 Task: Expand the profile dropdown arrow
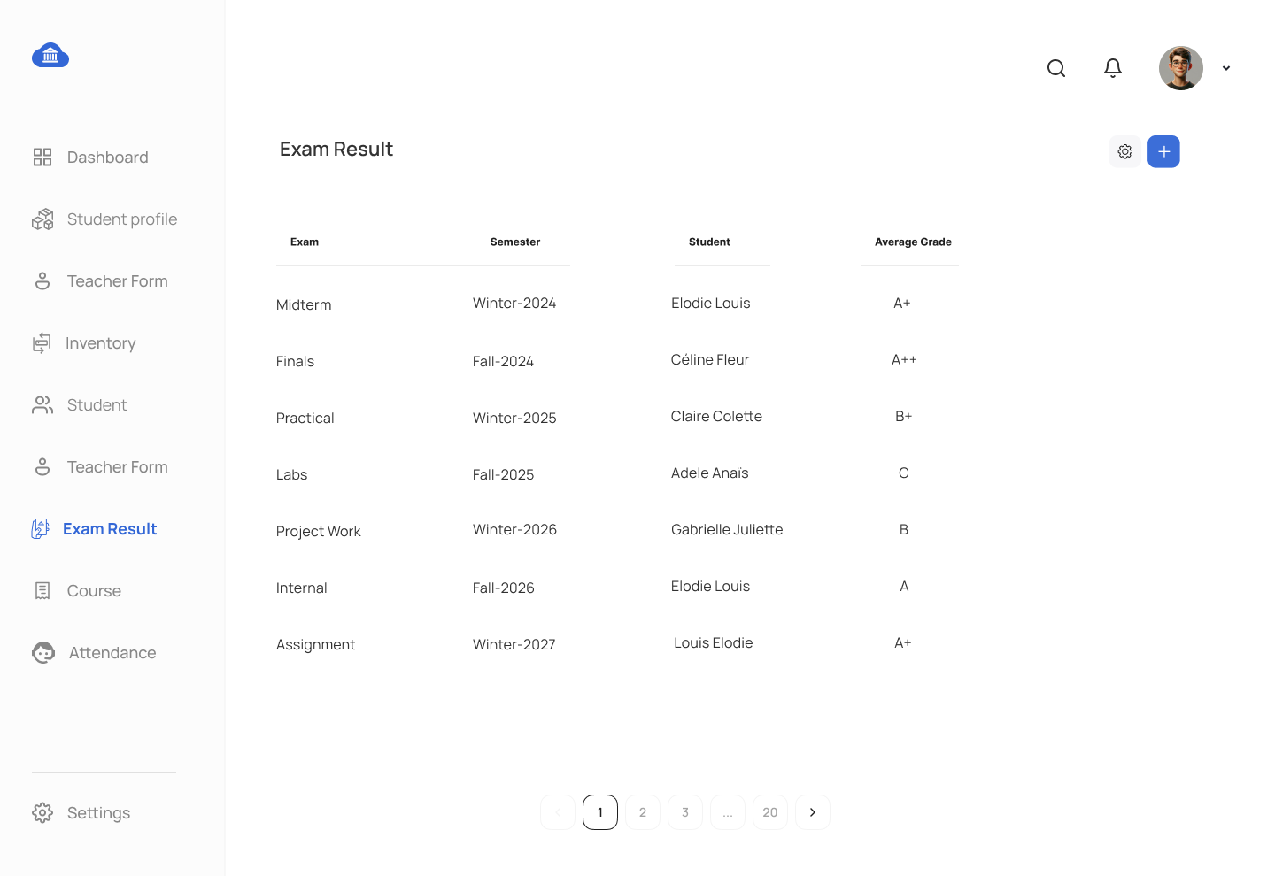[1226, 68]
